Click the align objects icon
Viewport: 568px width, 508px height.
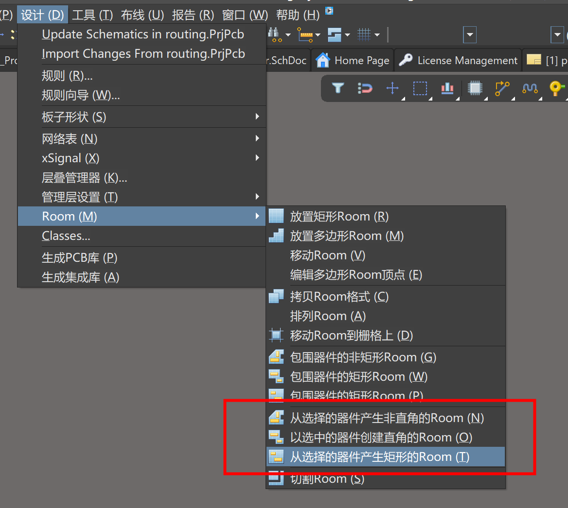point(447,88)
